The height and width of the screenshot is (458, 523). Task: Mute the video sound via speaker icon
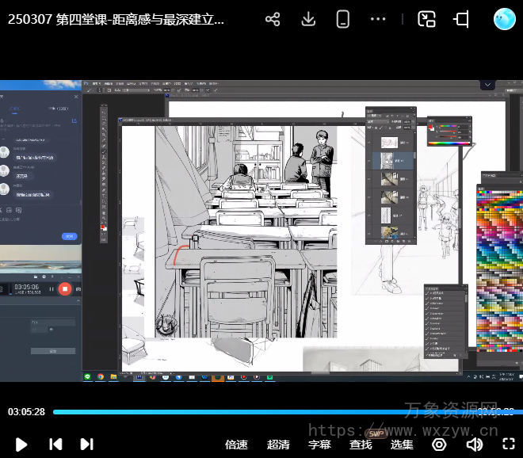coord(475,444)
